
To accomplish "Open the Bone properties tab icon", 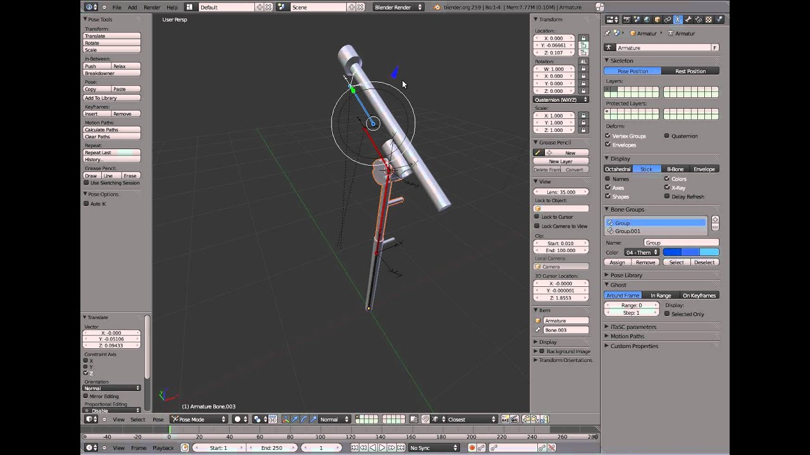I will click(x=688, y=20).
